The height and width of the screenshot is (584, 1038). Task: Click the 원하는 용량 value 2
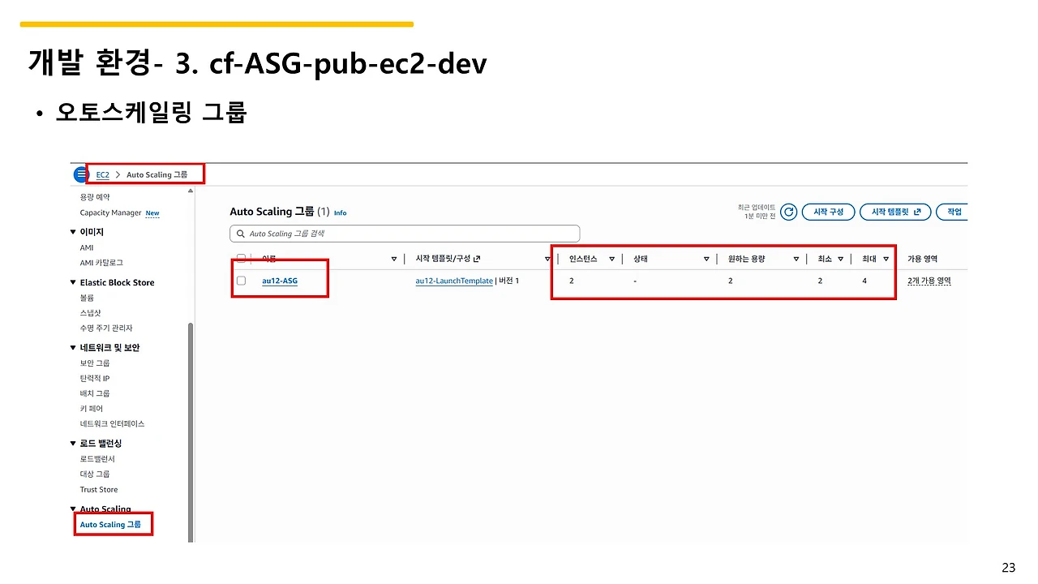731,281
